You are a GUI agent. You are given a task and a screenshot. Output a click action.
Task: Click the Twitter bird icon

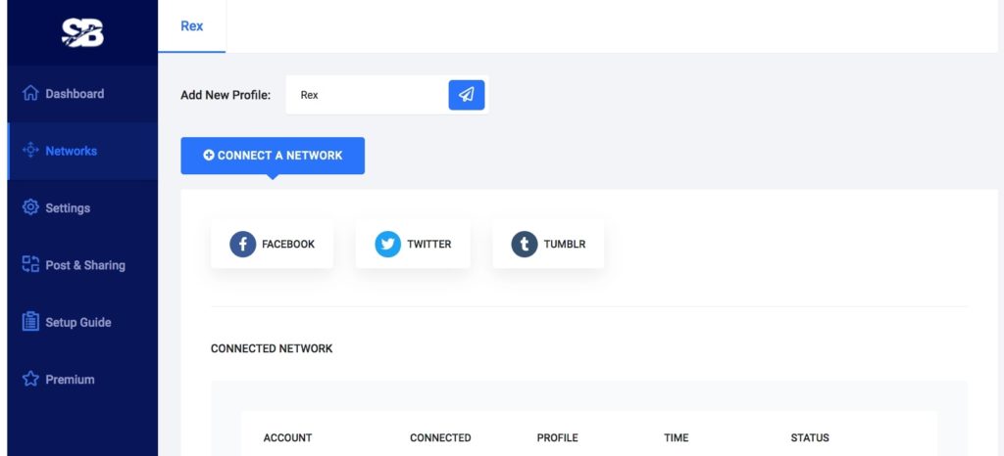[x=387, y=244]
